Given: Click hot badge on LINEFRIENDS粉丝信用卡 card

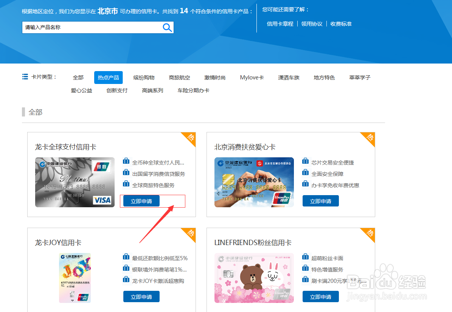Looking at the screenshot, I should (x=370, y=233).
